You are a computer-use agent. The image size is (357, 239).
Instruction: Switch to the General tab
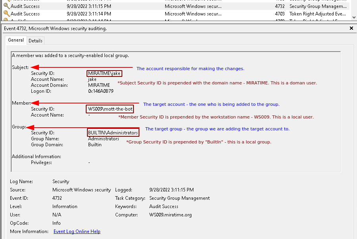(x=16, y=40)
